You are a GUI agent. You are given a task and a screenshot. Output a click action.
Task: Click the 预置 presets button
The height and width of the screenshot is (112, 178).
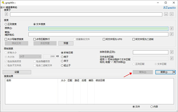(x=66, y=43)
